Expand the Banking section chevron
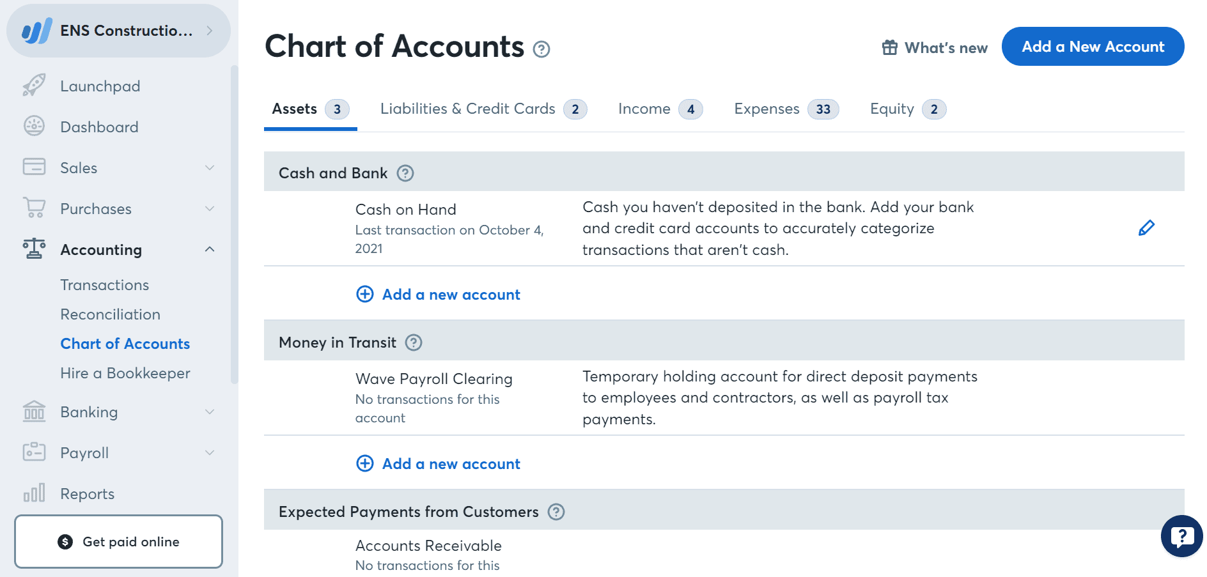 tap(210, 412)
